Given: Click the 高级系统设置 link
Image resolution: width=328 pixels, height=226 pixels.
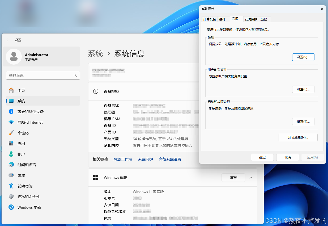Looking at the screenshot, I should pyautogui.click(x=170, y=159).
